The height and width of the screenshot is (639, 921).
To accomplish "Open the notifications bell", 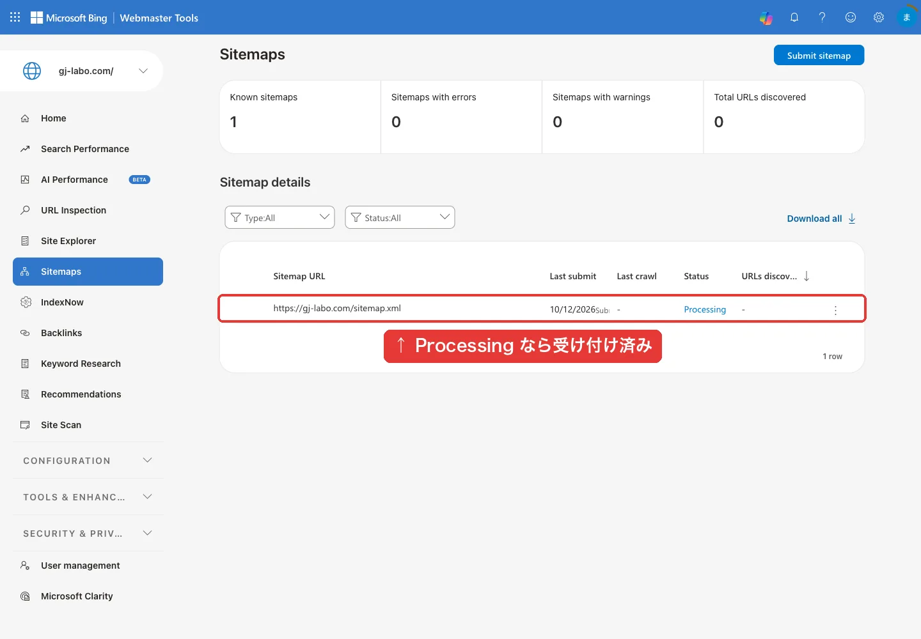I will click(794, 17).
